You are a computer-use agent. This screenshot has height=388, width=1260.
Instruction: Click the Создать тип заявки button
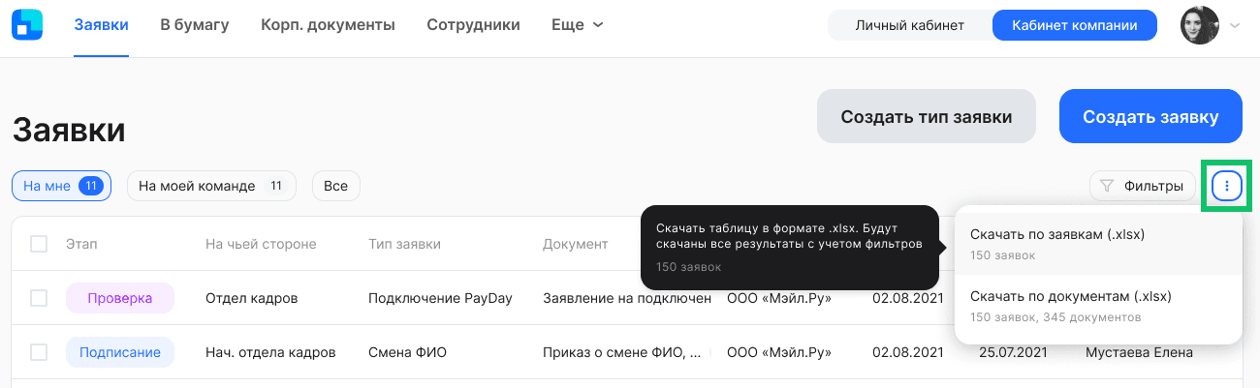(927, 117)
